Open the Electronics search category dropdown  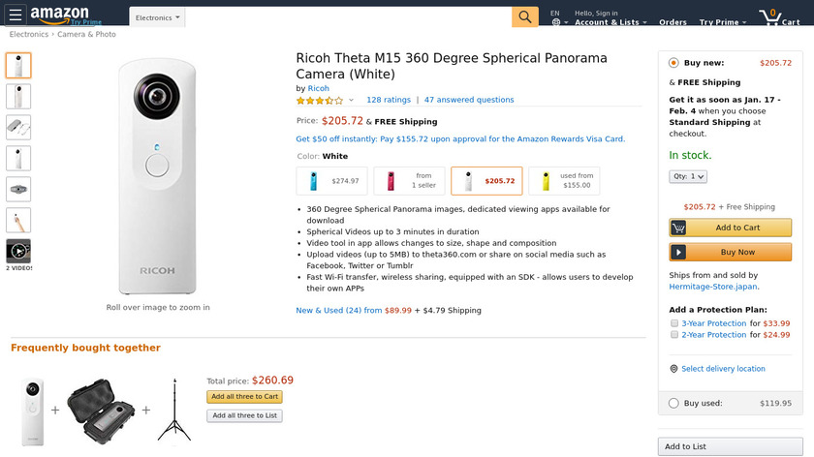[158, 17]
